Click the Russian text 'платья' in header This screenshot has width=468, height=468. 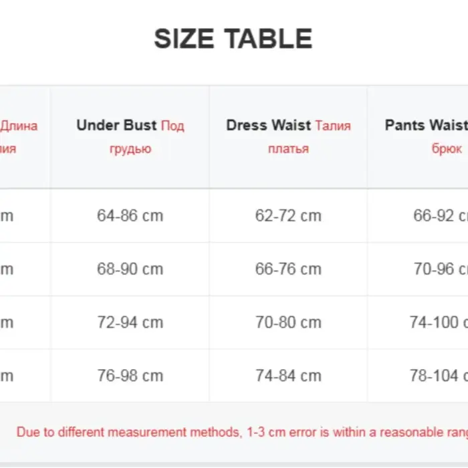click(288, 148)
